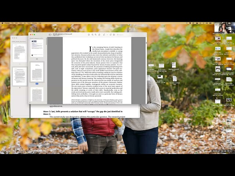The image size is (235, 176).
Task: Open the Go menu
Action: pyautogui.click(x=25, y=23)
